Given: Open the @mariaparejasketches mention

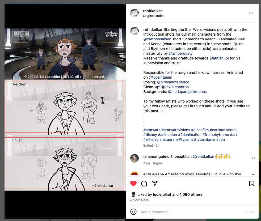Looking at the screenshot, I should coord(187,92).
